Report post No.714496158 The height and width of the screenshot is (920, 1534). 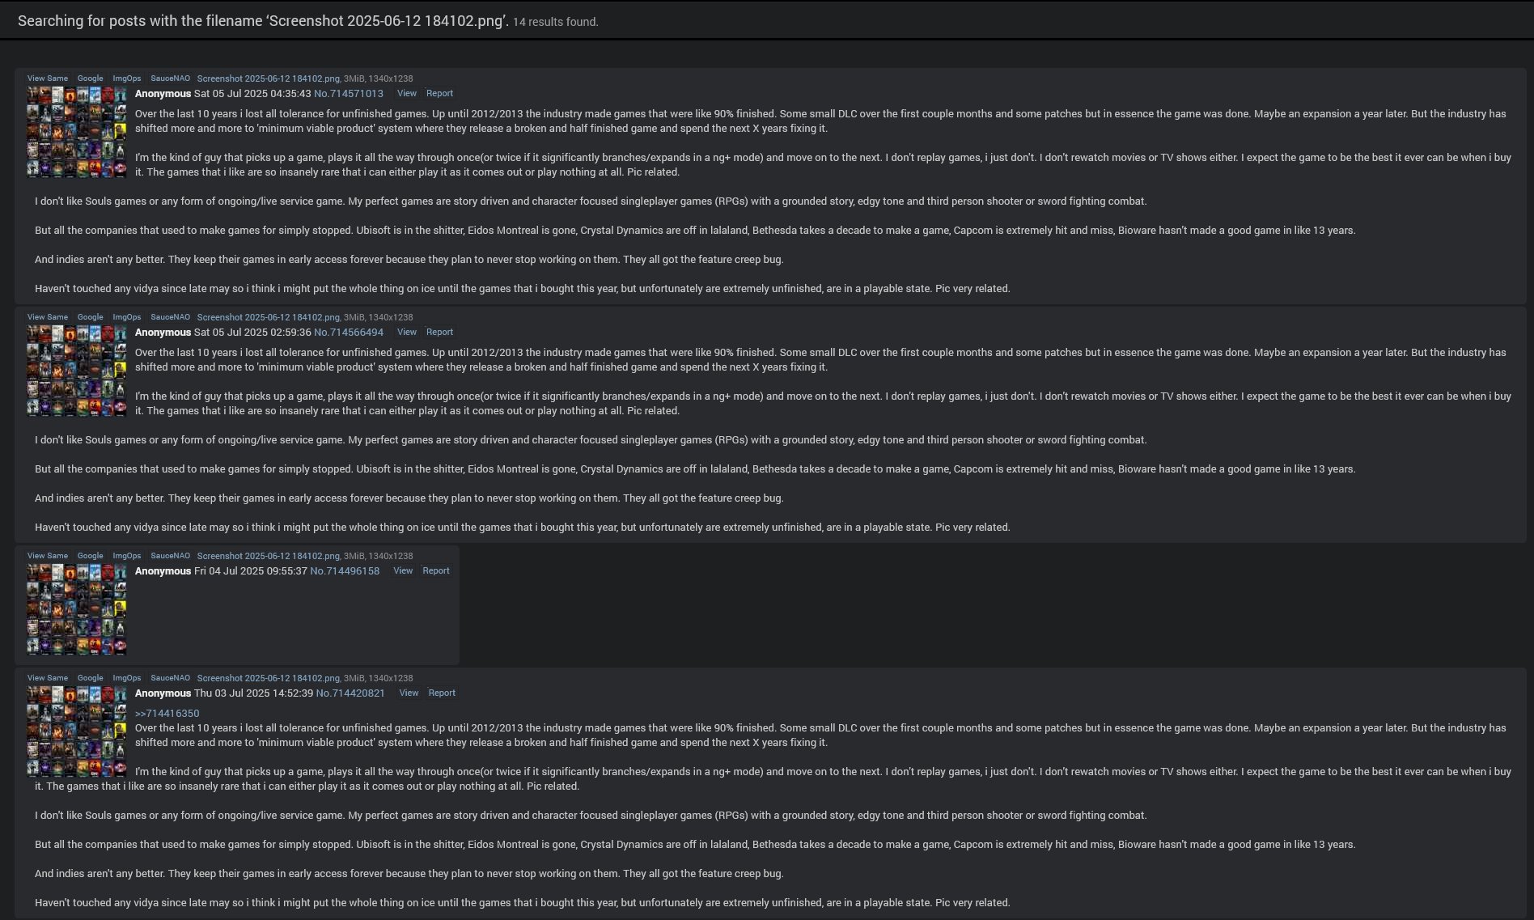[x=436, y=571]
